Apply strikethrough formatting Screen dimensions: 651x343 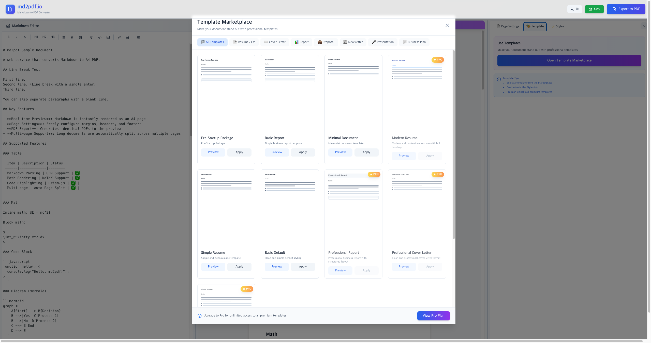[25, 37]
